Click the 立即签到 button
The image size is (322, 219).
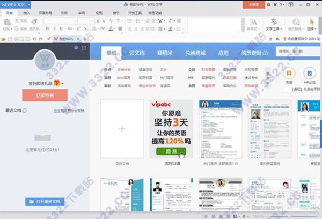pos(45,95)
